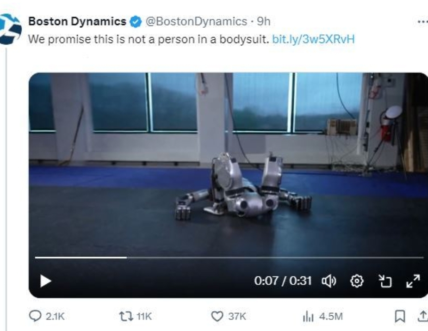The width and height of the screenshot is (428, 331).
Task: Click the Boston Dynamics display name
Action: [x=77, y=21]
